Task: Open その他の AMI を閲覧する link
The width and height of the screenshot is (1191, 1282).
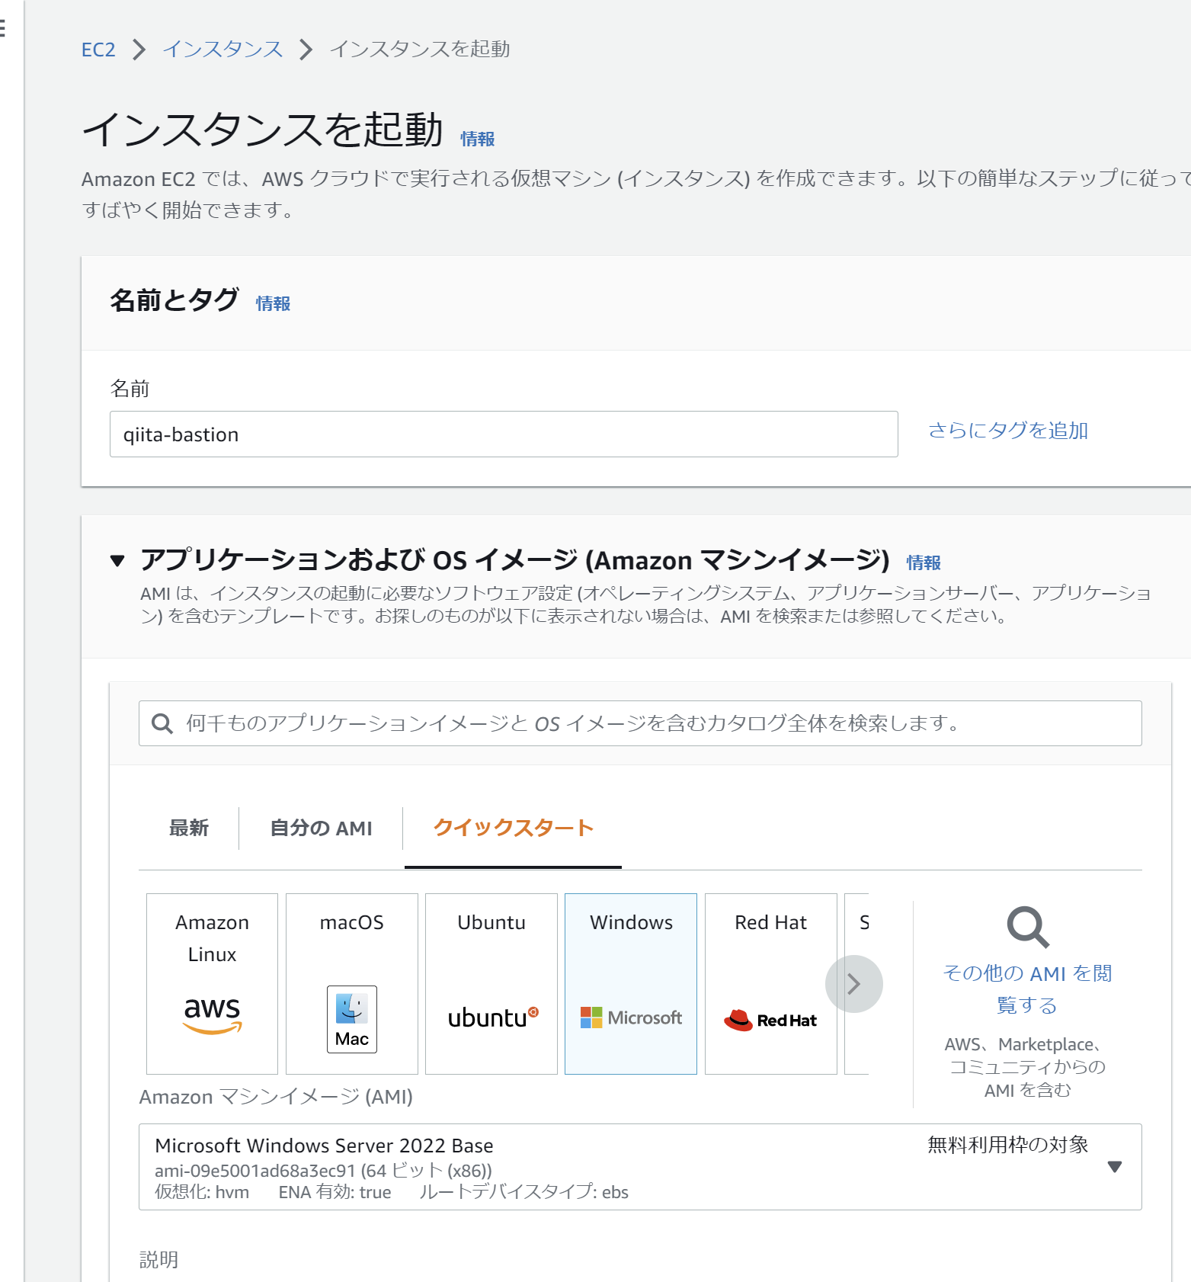Action: (1027, 989)
